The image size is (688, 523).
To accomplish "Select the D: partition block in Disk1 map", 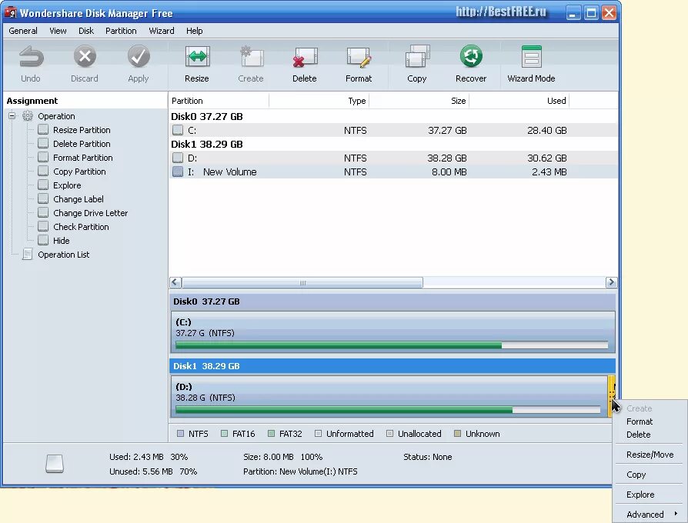I will click(x=389, y=396).
